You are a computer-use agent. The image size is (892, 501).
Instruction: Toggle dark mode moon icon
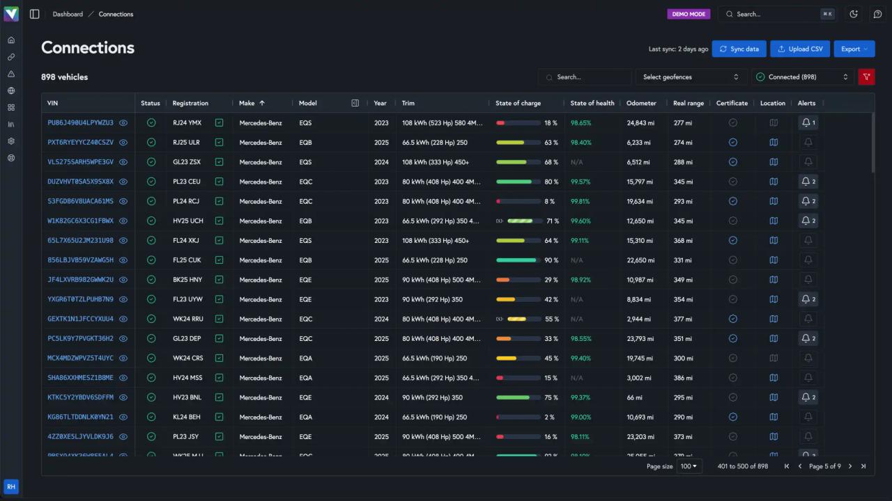click(854, 14)
